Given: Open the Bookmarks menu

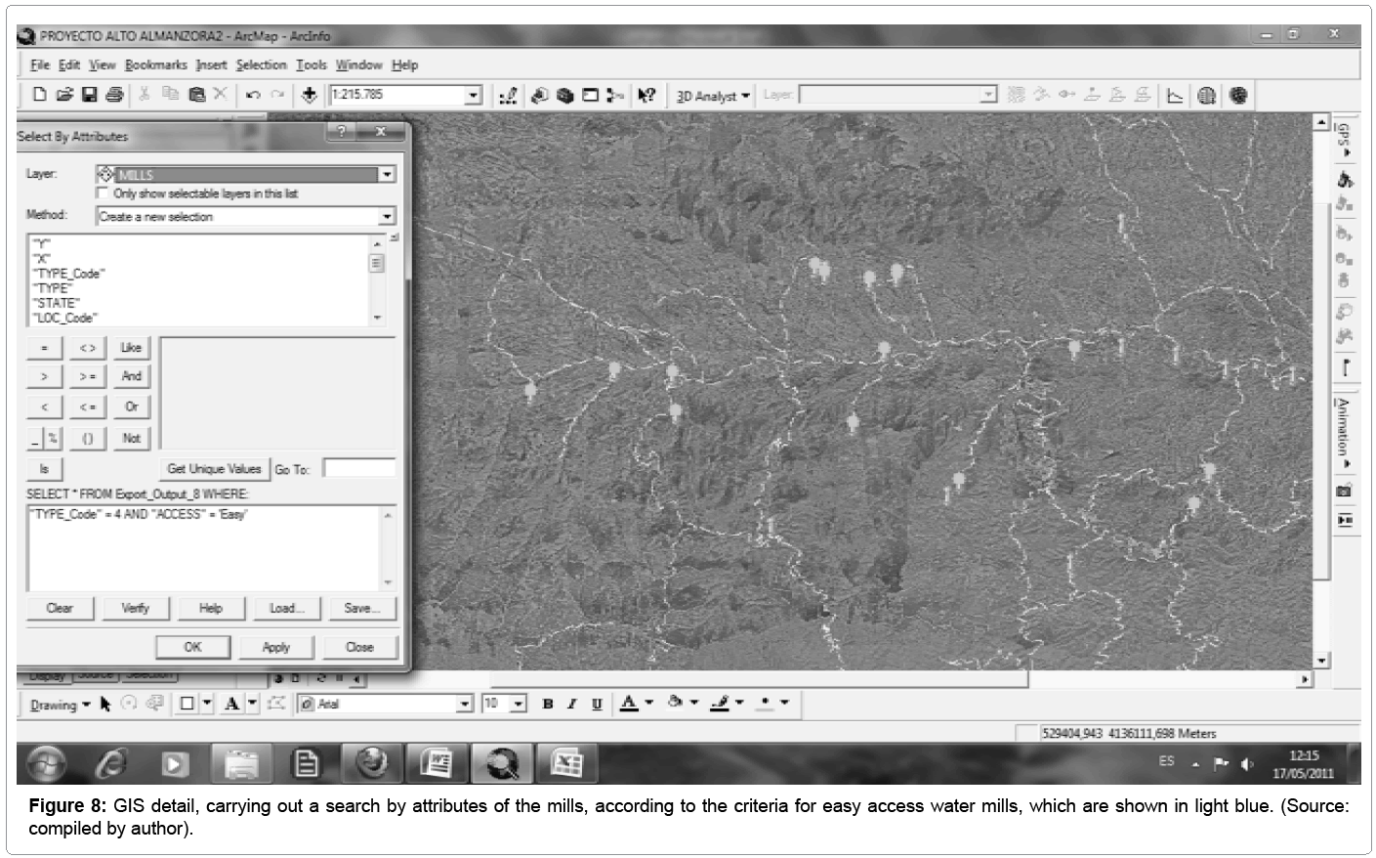Looking at the screenshot, I should click(x=155, y=65).
